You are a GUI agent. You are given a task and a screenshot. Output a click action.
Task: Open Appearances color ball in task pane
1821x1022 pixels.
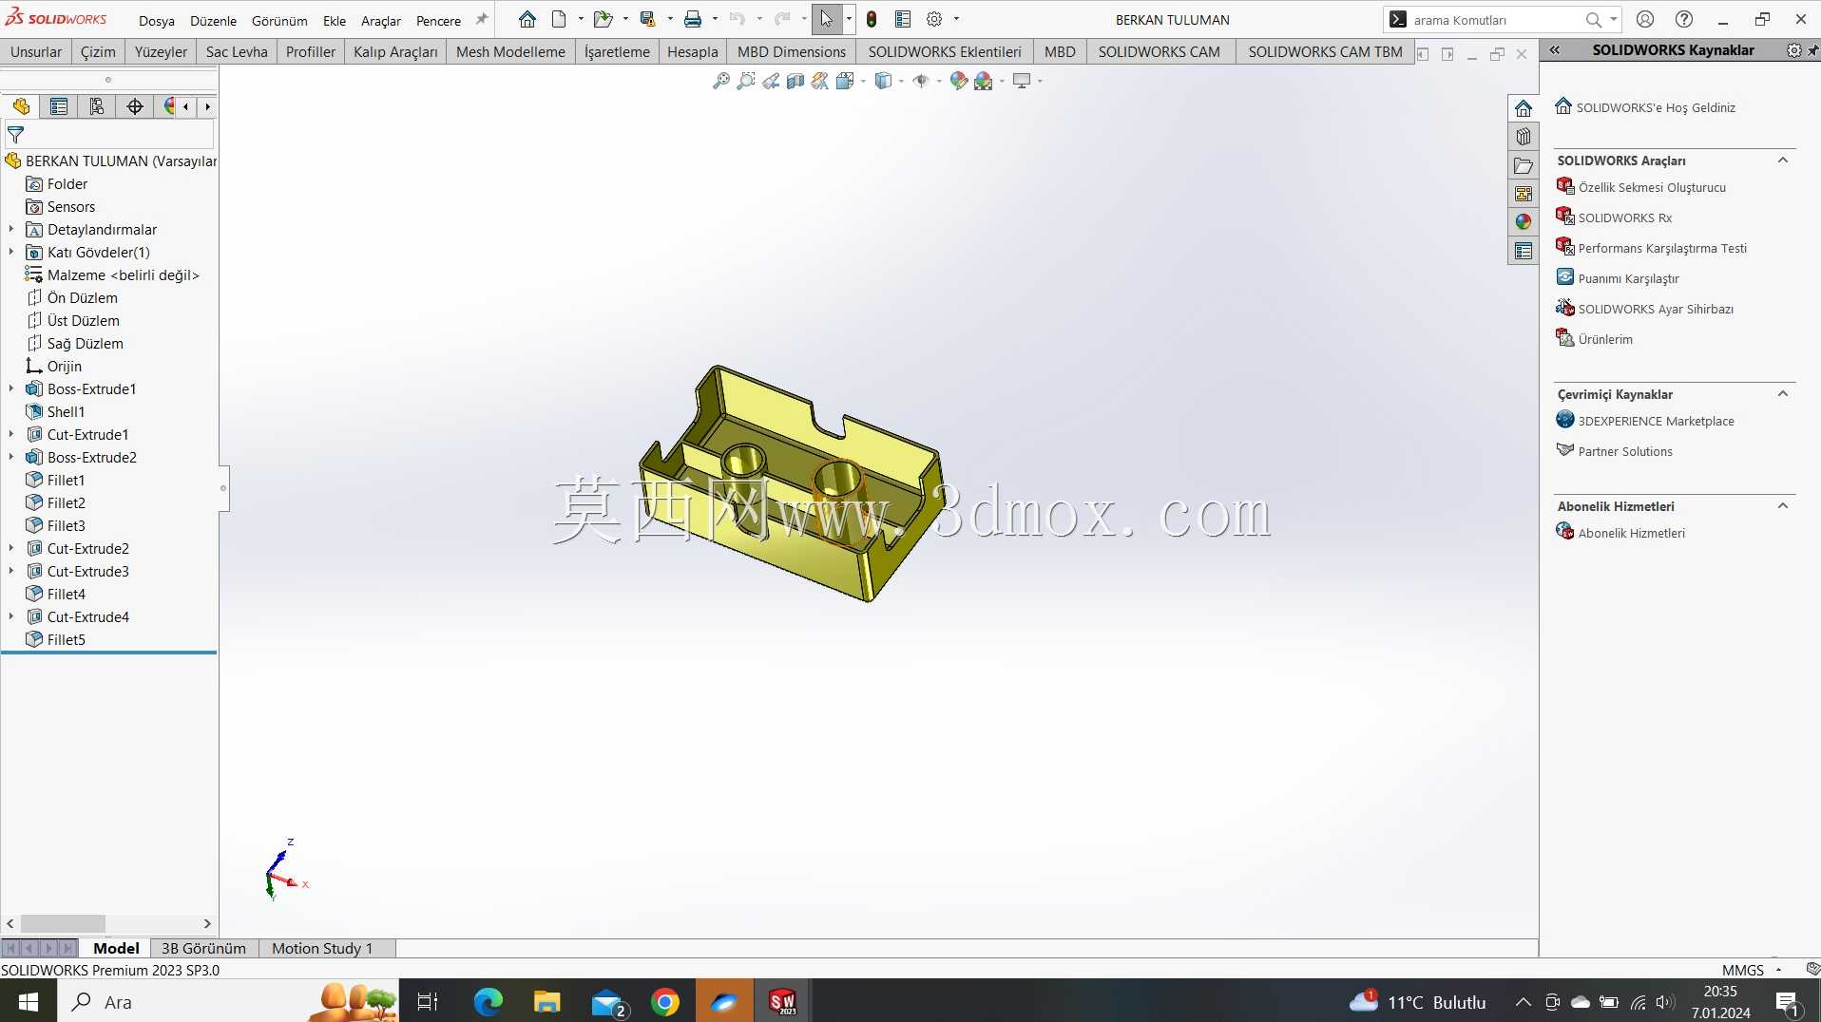click(x=1524, y=222)
